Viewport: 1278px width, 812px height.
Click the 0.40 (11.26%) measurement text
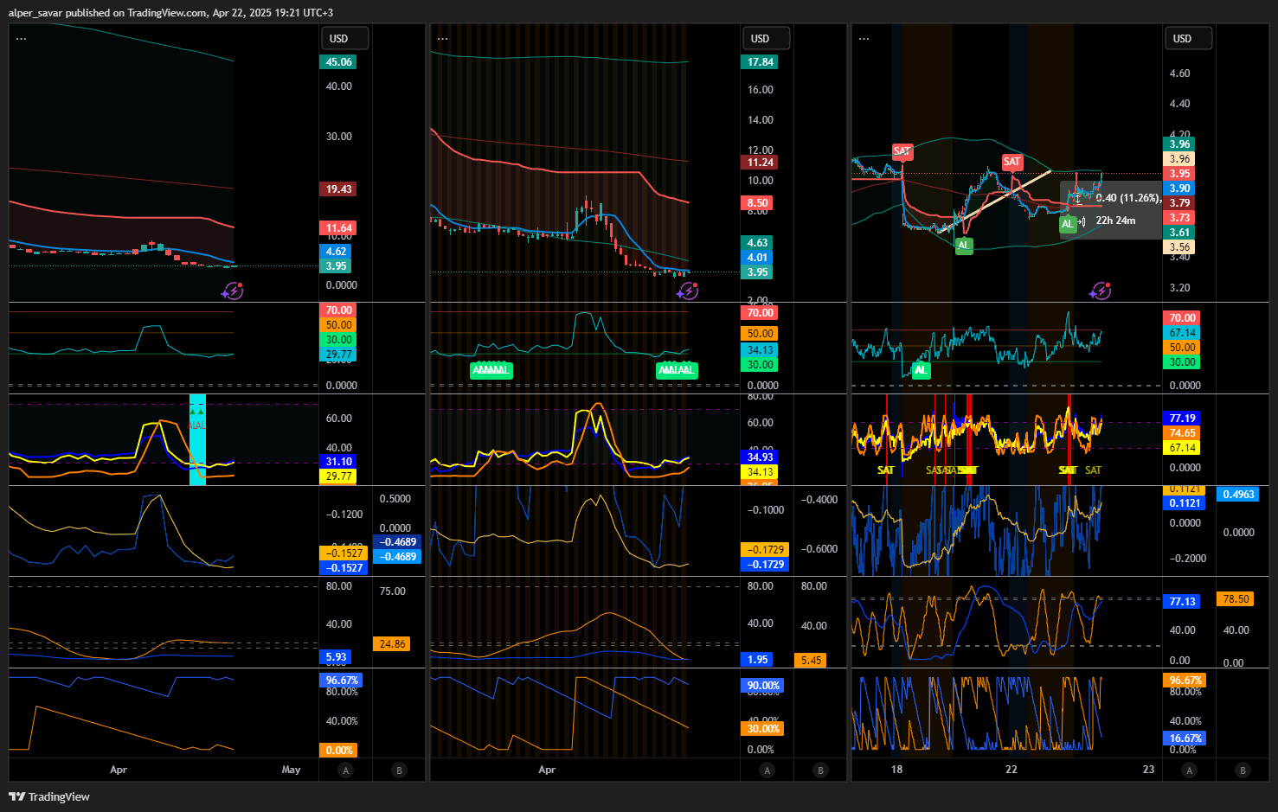point(1127,198)
